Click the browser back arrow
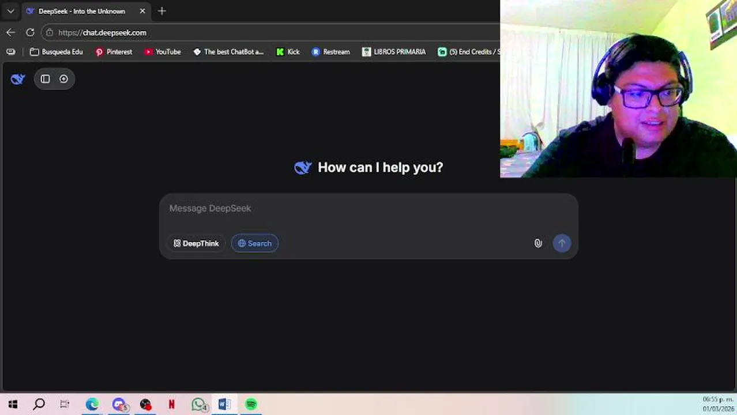The image size is (737, 415). 10,32
